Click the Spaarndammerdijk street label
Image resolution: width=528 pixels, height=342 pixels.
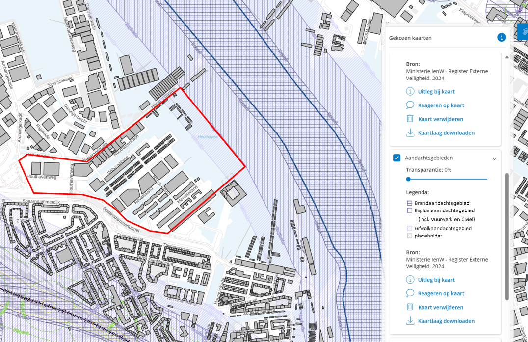point(41,201)
